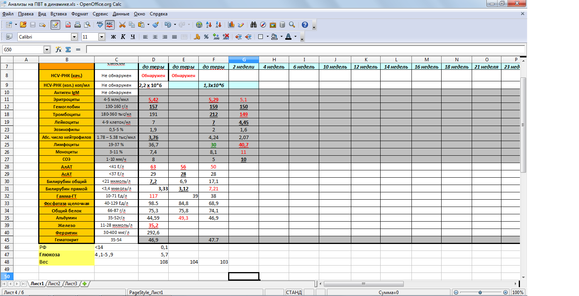Delete a decimal place icon
This screenshot has width=579, height=296.
(226, 37)
